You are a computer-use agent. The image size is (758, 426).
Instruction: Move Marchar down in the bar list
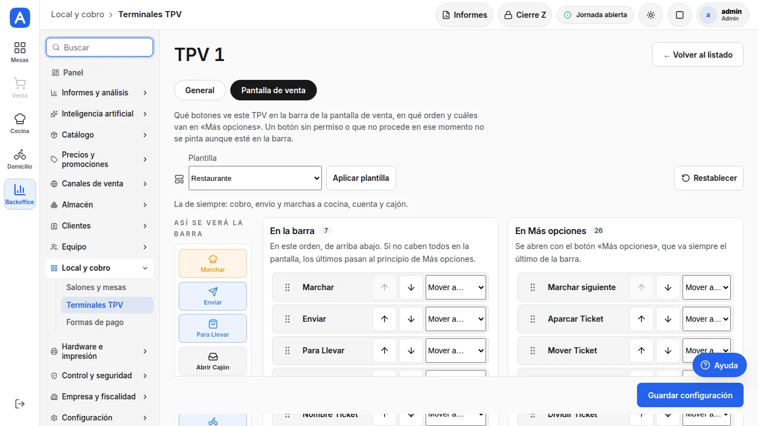(x=411, y=287)
